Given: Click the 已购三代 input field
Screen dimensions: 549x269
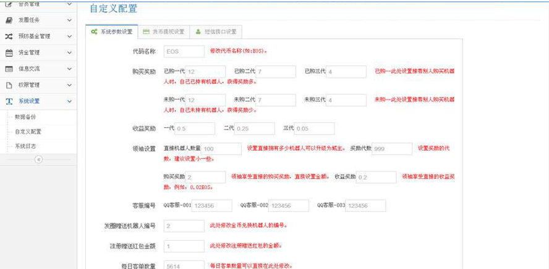Looking at the screenshot, I should [346, 72].
